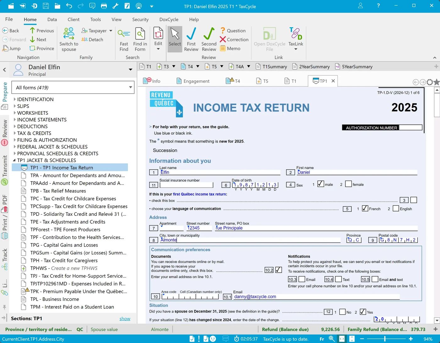Screen dimensions: 440x343
Task: Check the female sex checkbox
Action: point(348,184)
